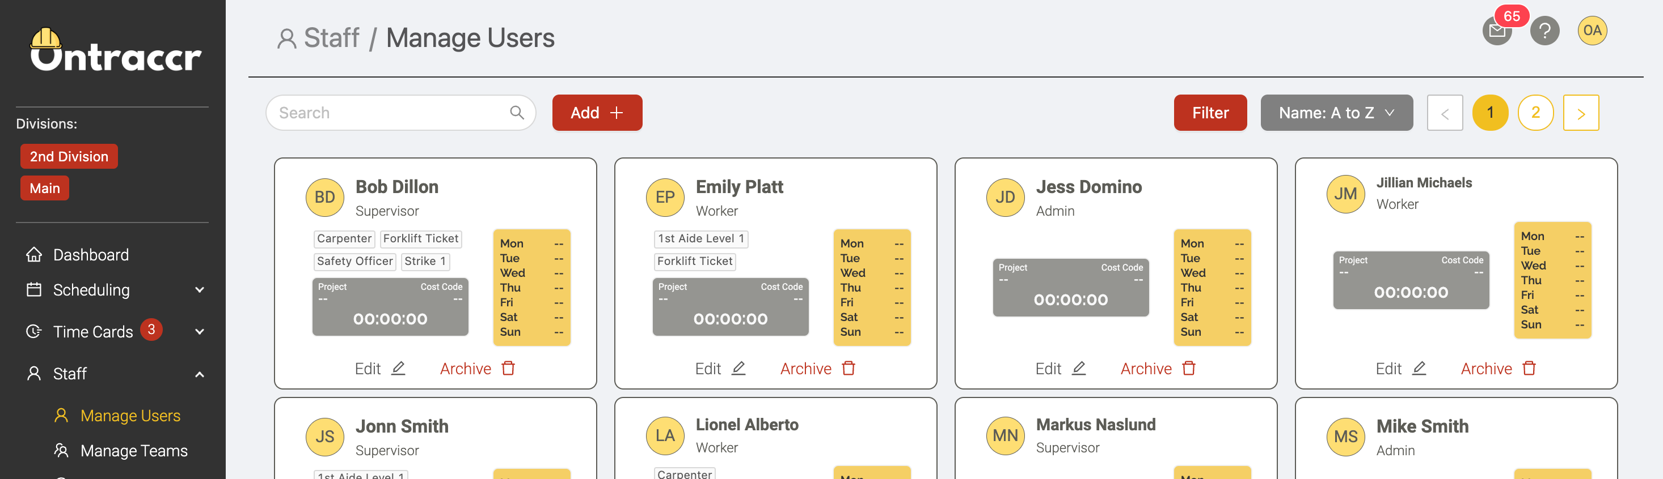1663x479 pixels.
Task: Click the red Add button
Action: [597, 113]
